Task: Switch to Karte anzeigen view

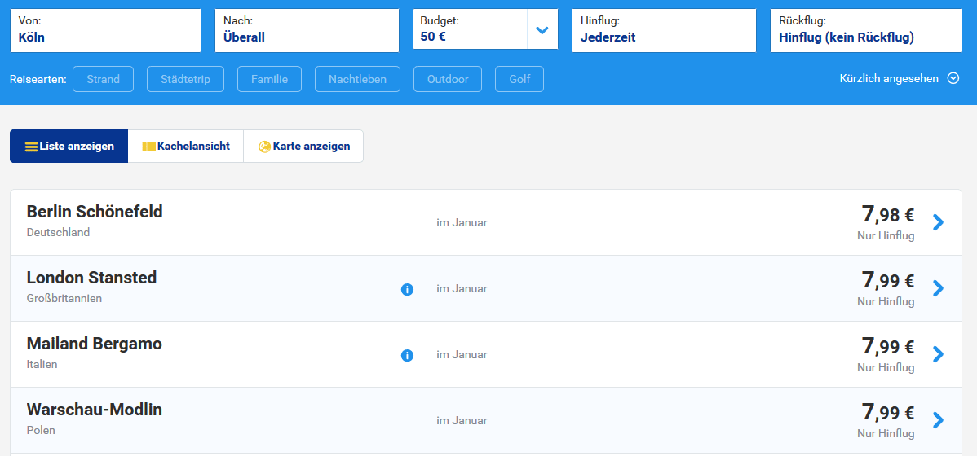Action: (303, 147)
